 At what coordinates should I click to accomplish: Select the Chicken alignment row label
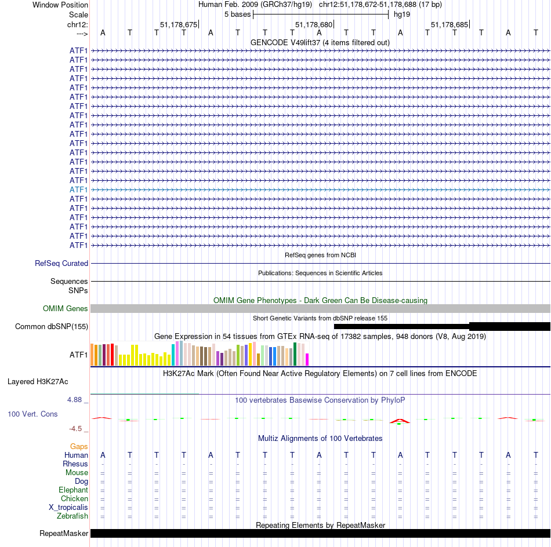pos(74,498)
